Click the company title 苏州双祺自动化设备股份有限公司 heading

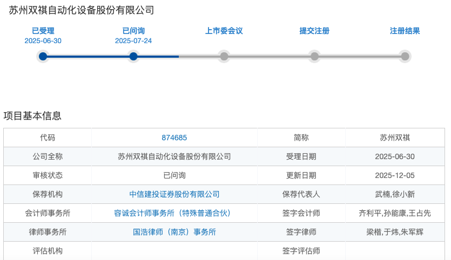pyautogui.click(x=82, y=10)
